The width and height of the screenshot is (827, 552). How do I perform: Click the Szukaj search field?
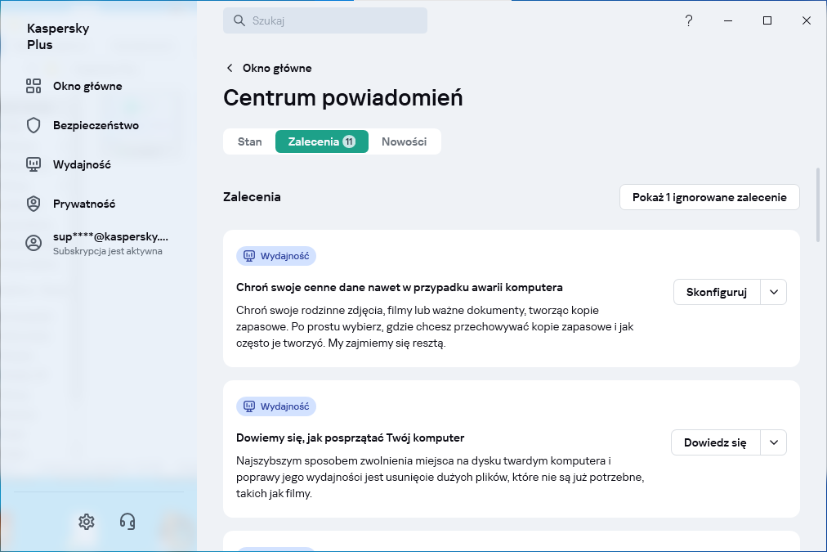(335, 20)
